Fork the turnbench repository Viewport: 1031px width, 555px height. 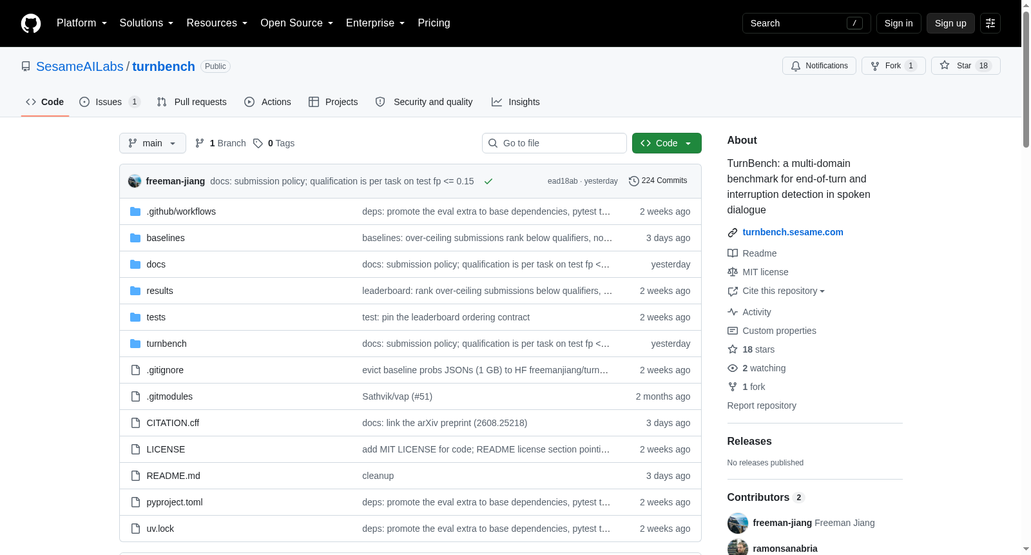[x=893, y=66]
